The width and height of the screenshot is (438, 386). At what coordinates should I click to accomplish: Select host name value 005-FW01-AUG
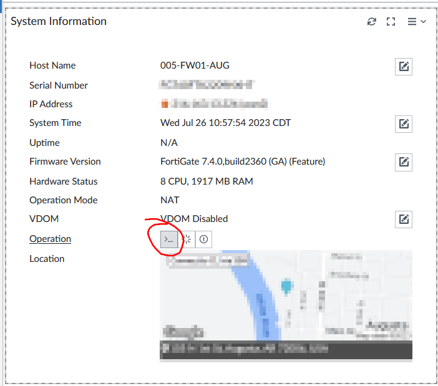(195, 65)
